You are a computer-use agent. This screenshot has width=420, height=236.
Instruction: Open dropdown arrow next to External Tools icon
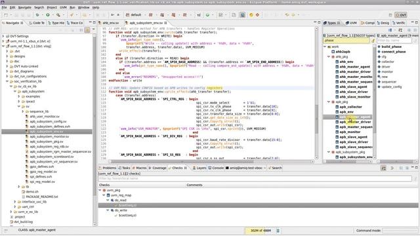[x=63, y=15]
